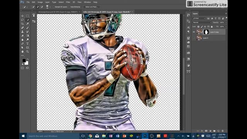Open the Fill slider dropdown arrow
This screenshot has width=247, height=139.
click(226, 27)
